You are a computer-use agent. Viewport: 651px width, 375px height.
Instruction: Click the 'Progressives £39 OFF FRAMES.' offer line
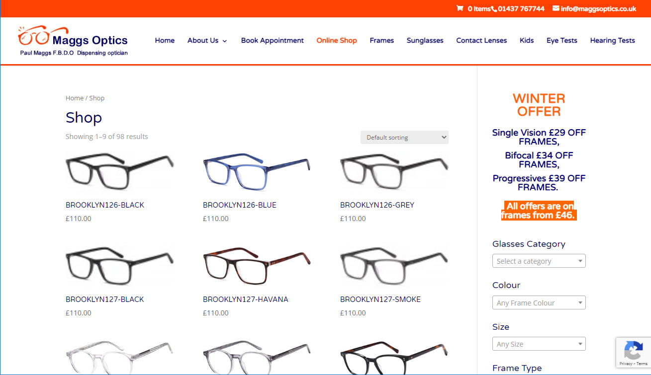pos(539,183)
